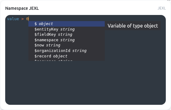171x110 pixels.
Task: Choose the $entityKey string suggestion
Action: [x=67, y=29]
